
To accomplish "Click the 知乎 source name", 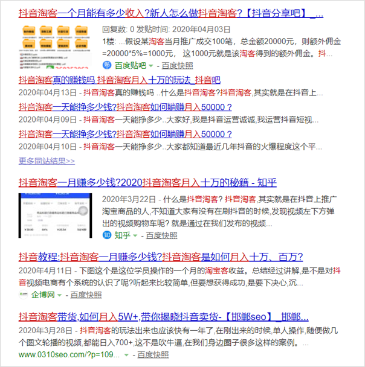I will 122,235.
